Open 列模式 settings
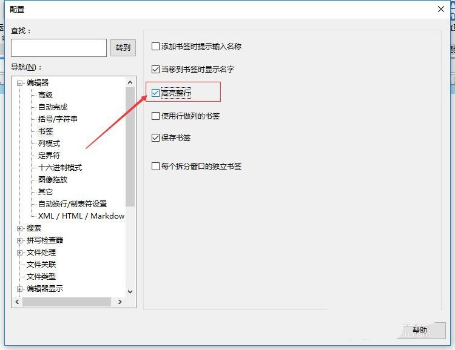 [x=49, y=144]
